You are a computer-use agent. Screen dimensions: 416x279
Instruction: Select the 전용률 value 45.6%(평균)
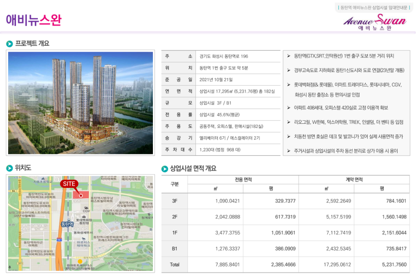coord(219,115)
